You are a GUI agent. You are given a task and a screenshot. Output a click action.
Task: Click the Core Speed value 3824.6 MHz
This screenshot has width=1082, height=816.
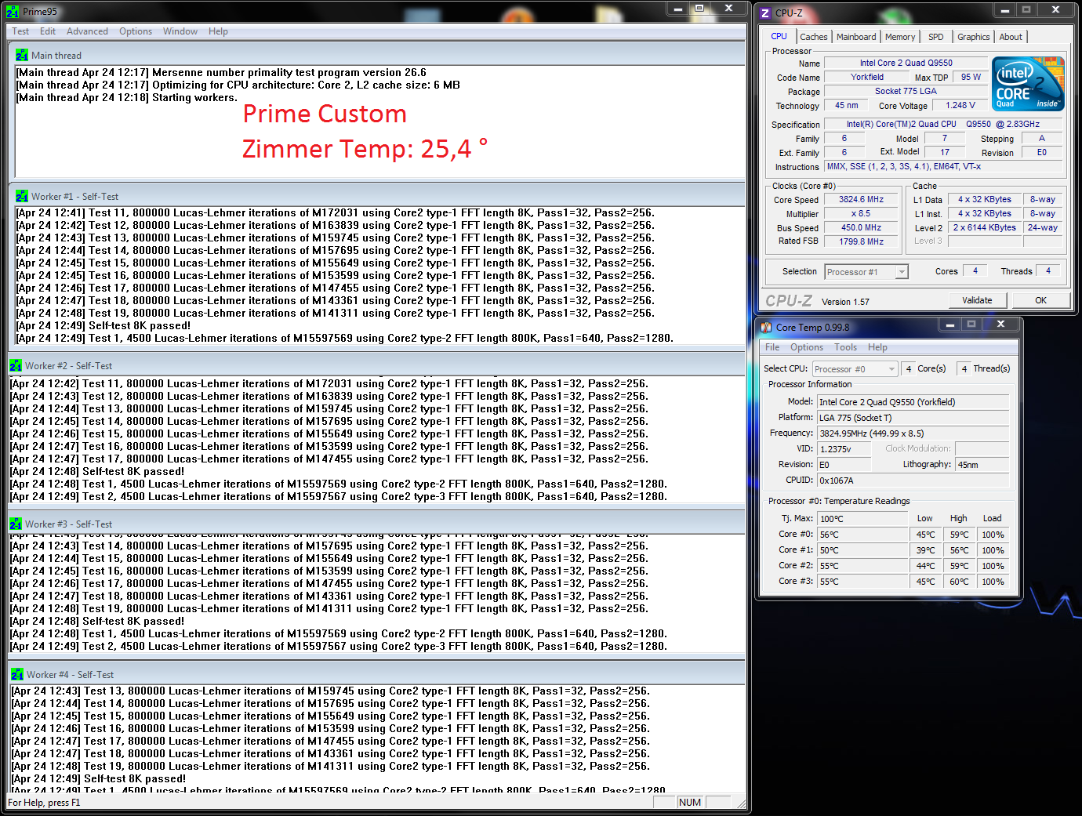(x=861, y=200)
